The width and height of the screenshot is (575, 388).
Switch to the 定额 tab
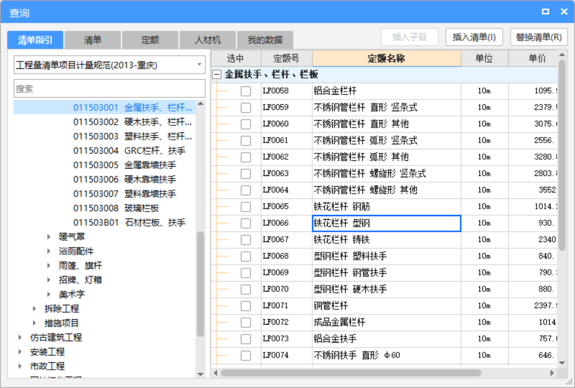150,40
